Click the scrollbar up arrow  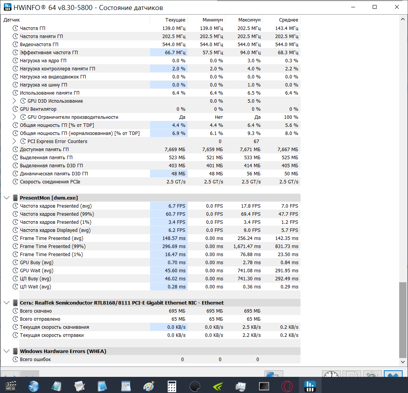[403, 19]
